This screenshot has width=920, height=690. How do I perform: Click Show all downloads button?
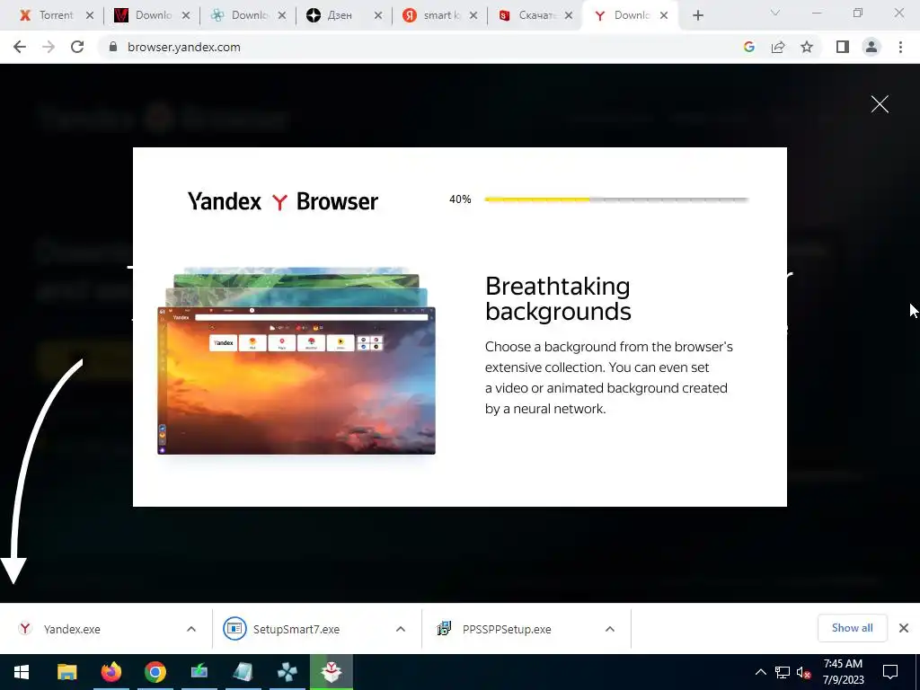click(852, 628)
